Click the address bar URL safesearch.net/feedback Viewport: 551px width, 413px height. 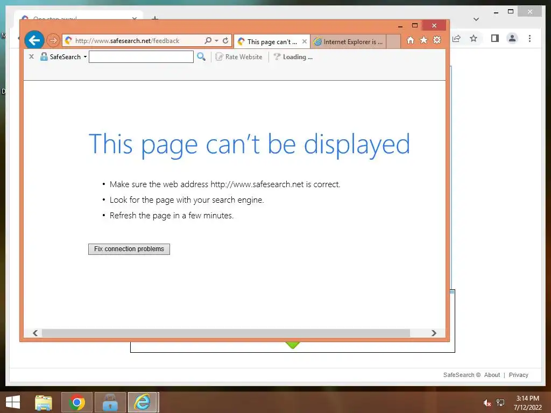(127, 41)
